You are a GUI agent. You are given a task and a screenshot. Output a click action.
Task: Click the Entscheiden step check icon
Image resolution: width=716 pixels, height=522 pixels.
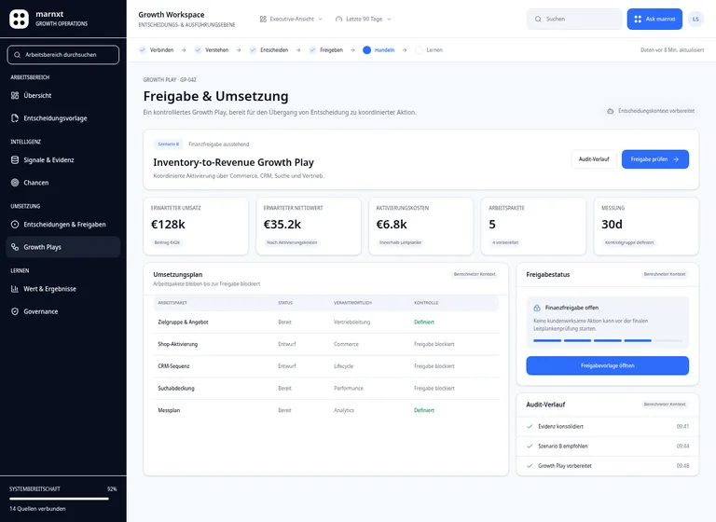point(253,50)
